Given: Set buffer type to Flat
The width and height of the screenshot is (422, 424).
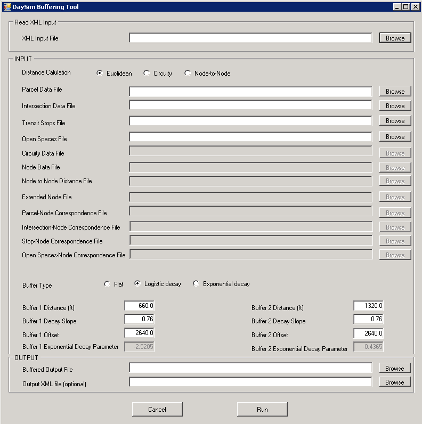Looking at the screenshot, I should (x=107, y=284).
